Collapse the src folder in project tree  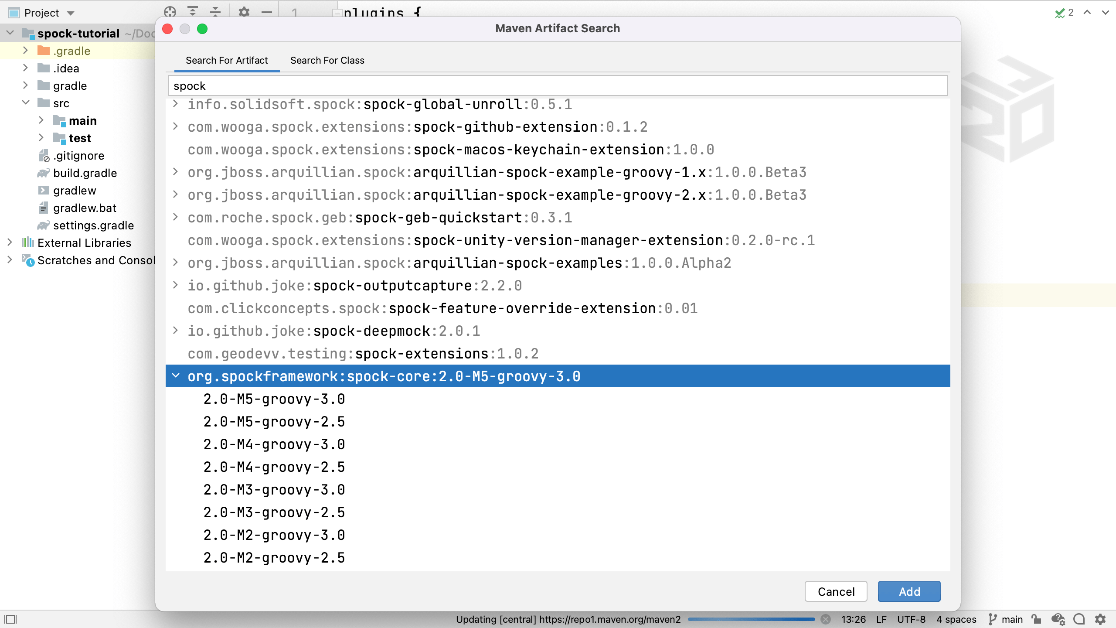[x=25, y=103]
